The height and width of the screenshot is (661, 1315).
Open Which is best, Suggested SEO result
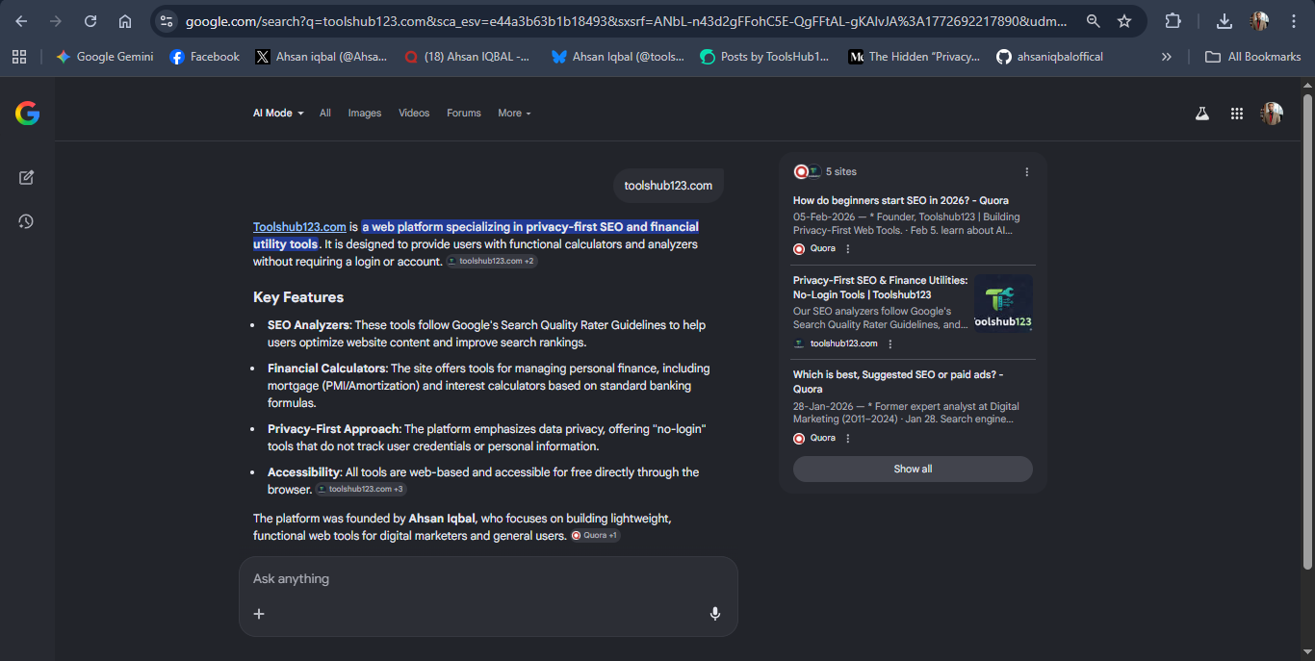[898, 382]
